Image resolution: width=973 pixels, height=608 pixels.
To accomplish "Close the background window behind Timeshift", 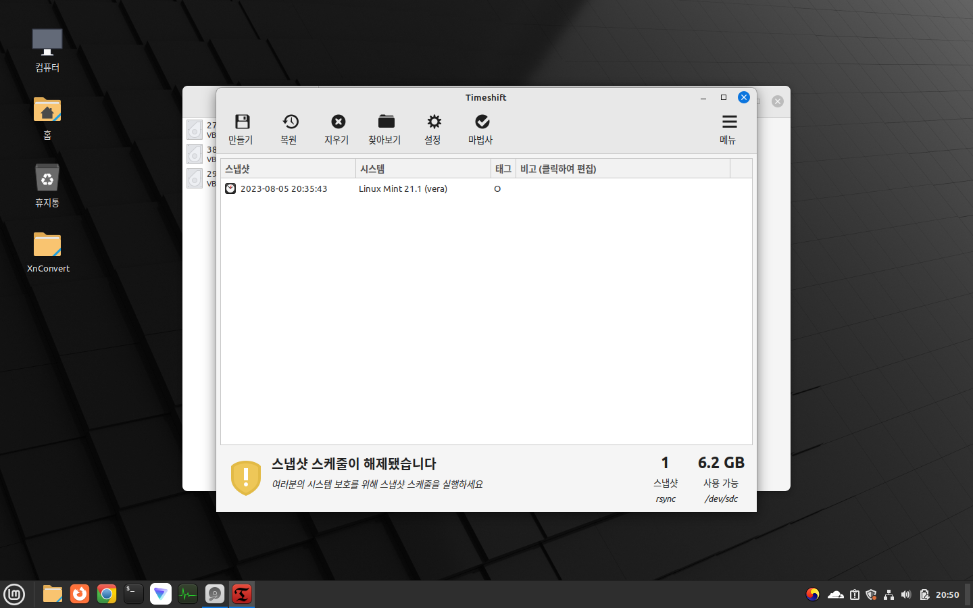I will tap(778, 101).
